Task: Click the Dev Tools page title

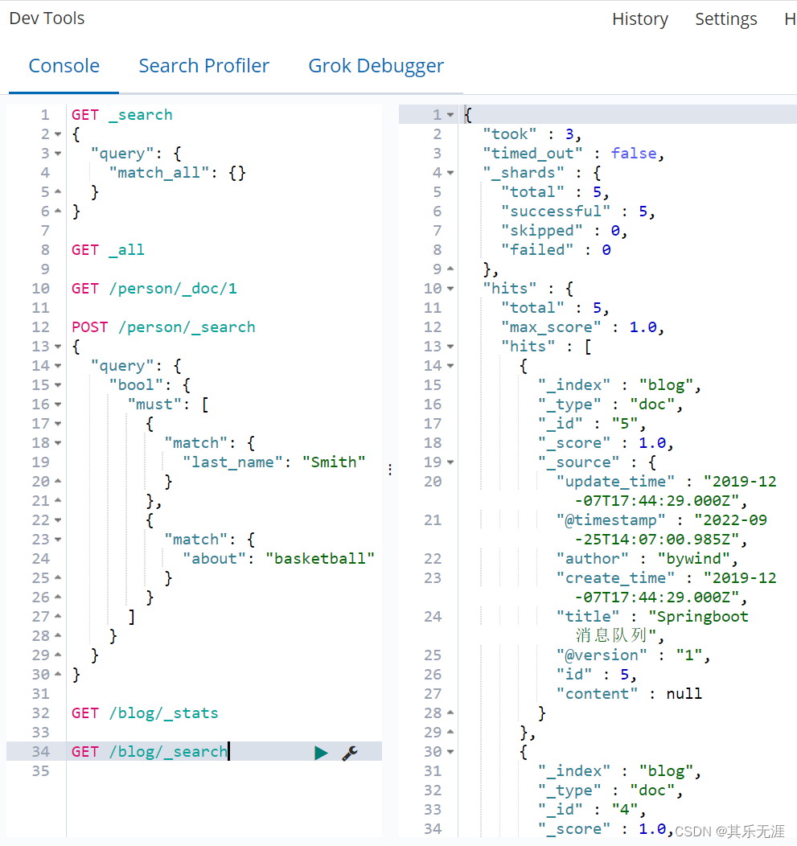Action: 47,18
